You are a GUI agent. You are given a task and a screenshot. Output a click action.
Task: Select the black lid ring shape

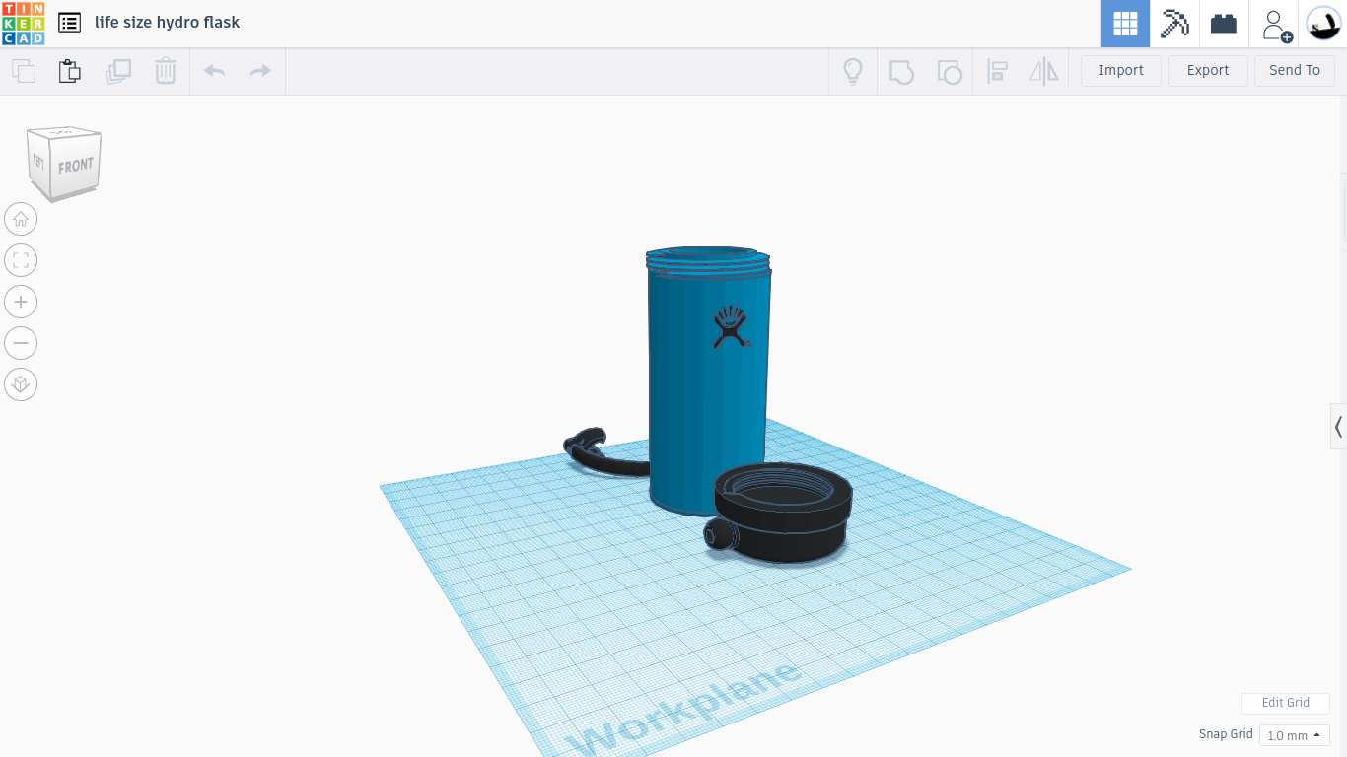pyautogui.click(x=784, y=513)
